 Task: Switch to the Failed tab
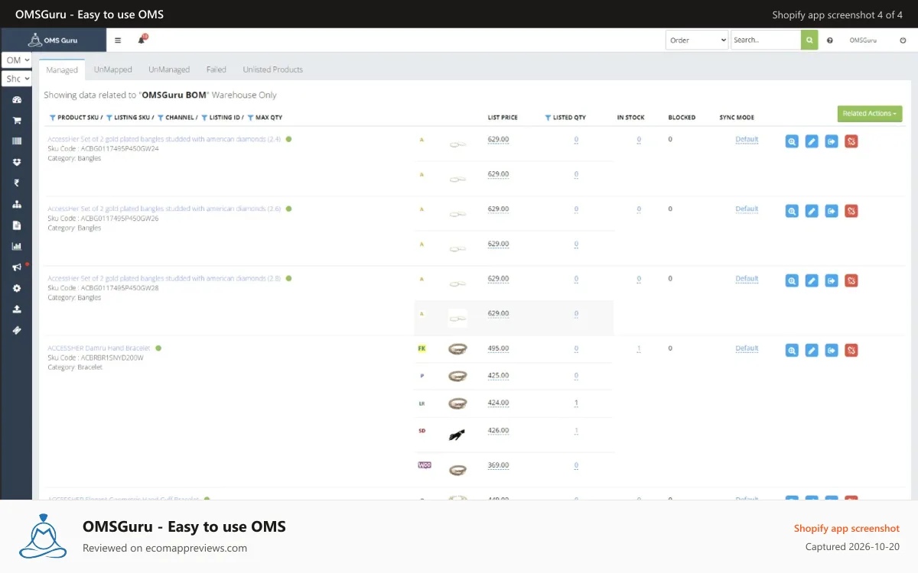coord(216,70)
